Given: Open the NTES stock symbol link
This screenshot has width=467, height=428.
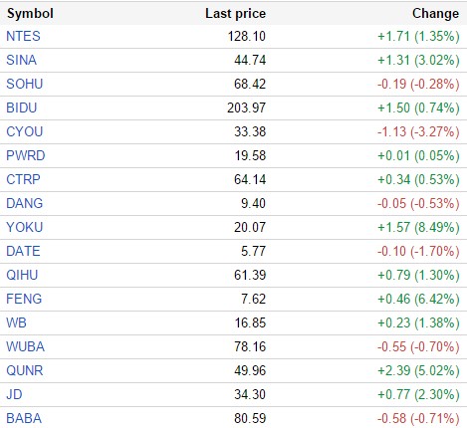Looking at the screenshot, I should tap(23, 36).
